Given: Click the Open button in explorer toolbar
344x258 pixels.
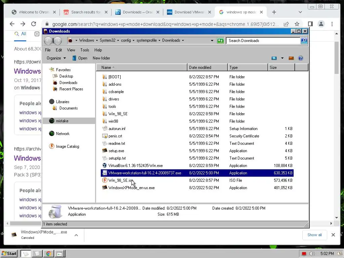Looking at the screenshot, I should tap(80, 58).
